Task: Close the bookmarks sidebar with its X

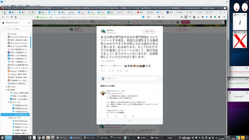Action: [29, 23]
